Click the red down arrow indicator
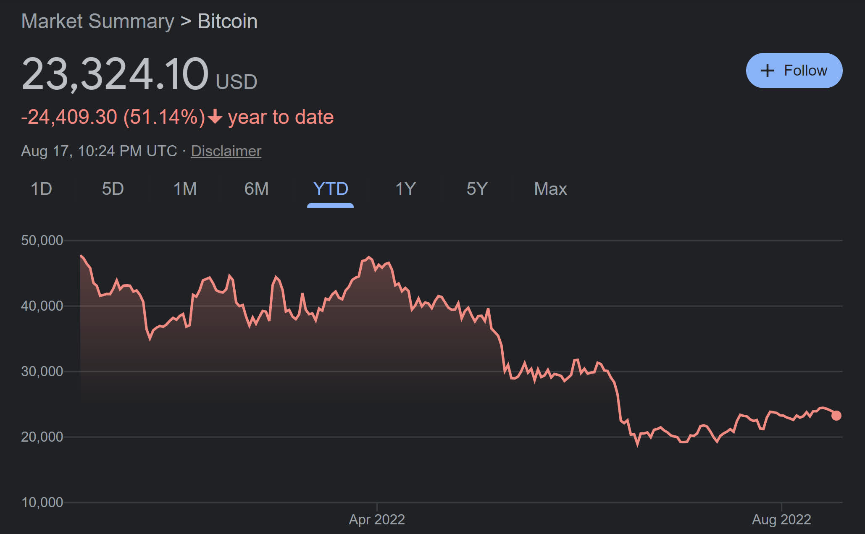This screenshot has height=534, width=865. click(215, 117)
